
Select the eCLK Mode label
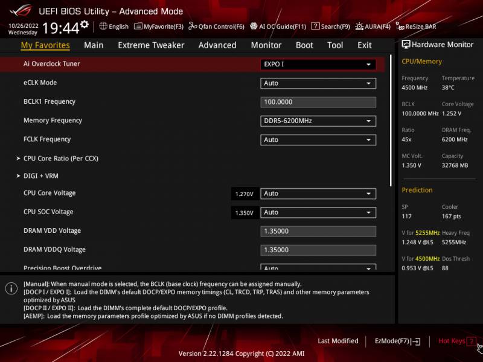pos(40,83)
